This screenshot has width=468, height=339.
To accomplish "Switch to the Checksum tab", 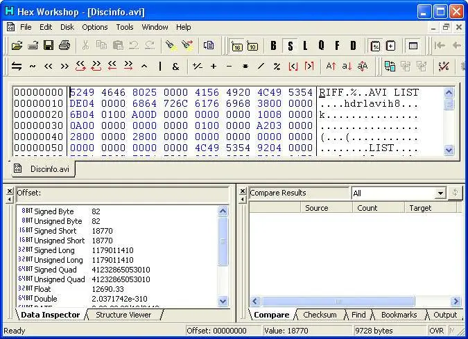I will [320, 315].
